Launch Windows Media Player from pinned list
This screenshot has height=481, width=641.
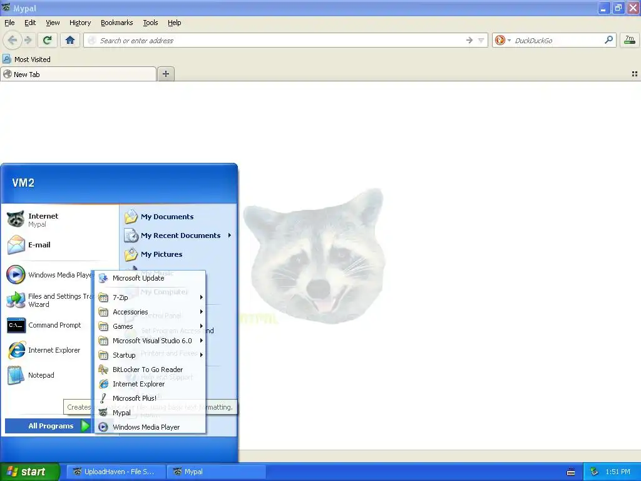click(x=49, y=275)
